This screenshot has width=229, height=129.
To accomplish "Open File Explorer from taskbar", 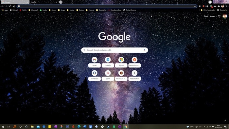I will pyautogui.click(x=32, y=127).
